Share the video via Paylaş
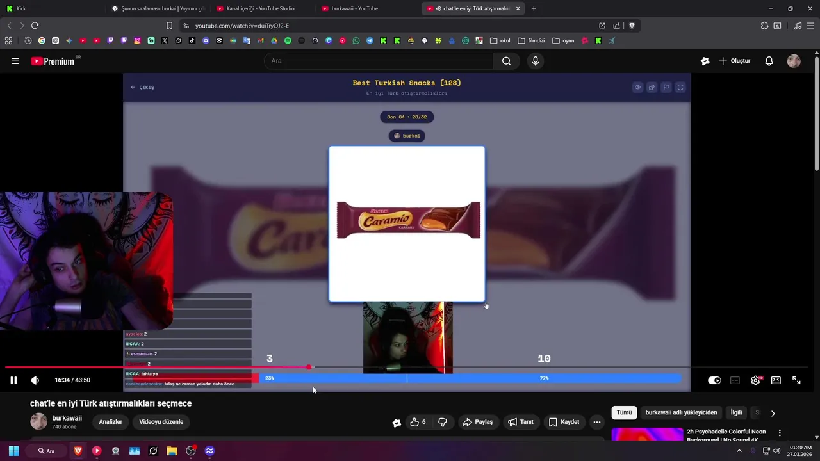 point(478,422)
